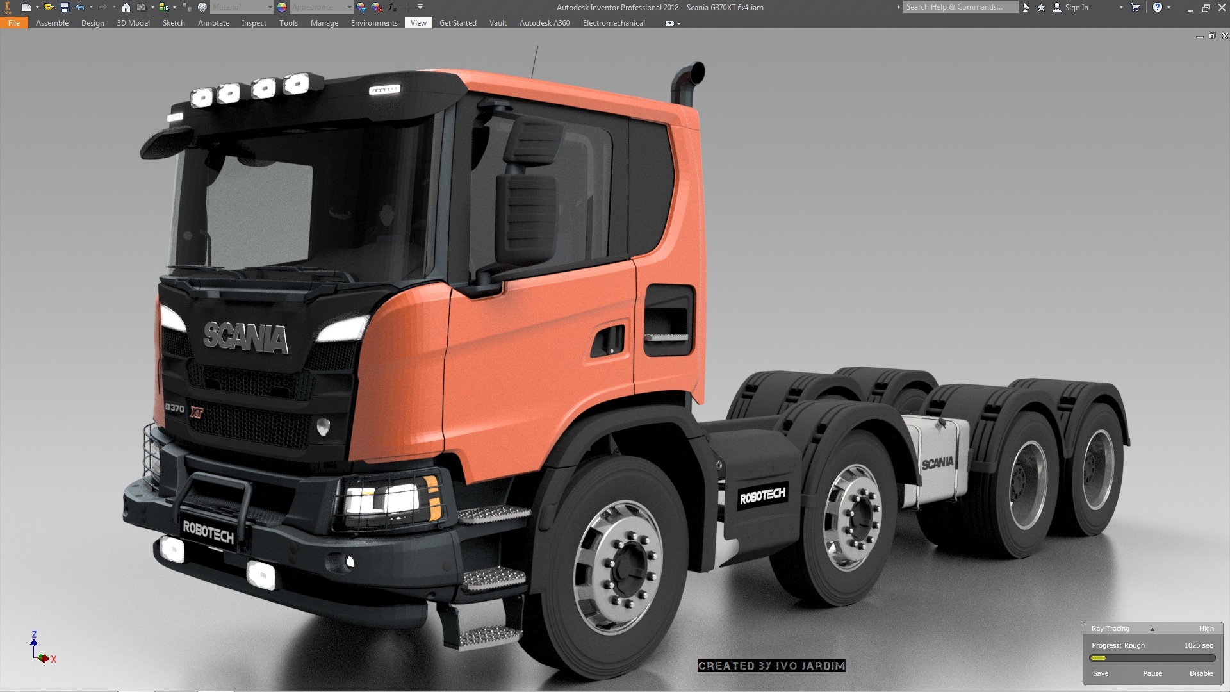Collapse the Ray Tracing panel arrow
1230x692 pixels.
(1152, 629)
